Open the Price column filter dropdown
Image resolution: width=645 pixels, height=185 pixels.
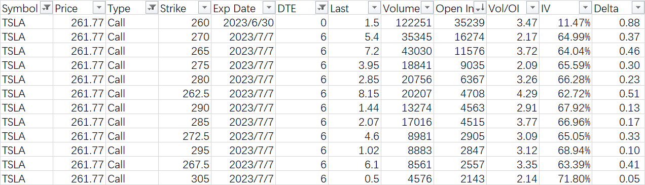coord(99,8)
